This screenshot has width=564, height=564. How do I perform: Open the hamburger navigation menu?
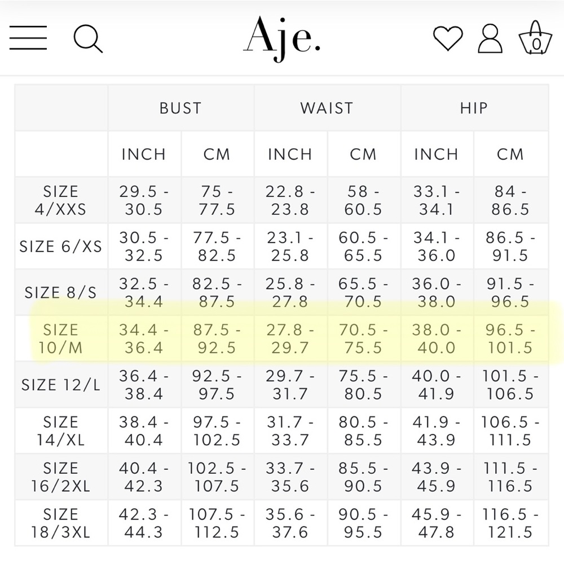[28, 37]
